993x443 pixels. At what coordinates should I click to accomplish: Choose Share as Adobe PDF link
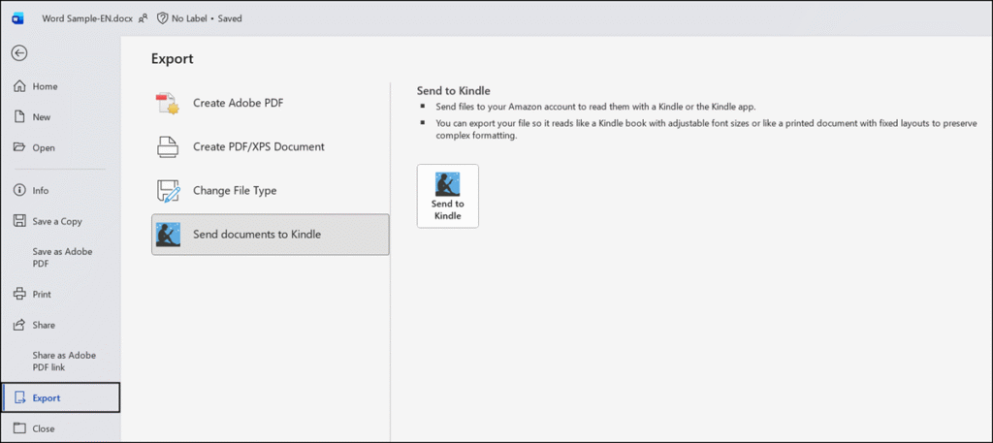coord(60,362)
